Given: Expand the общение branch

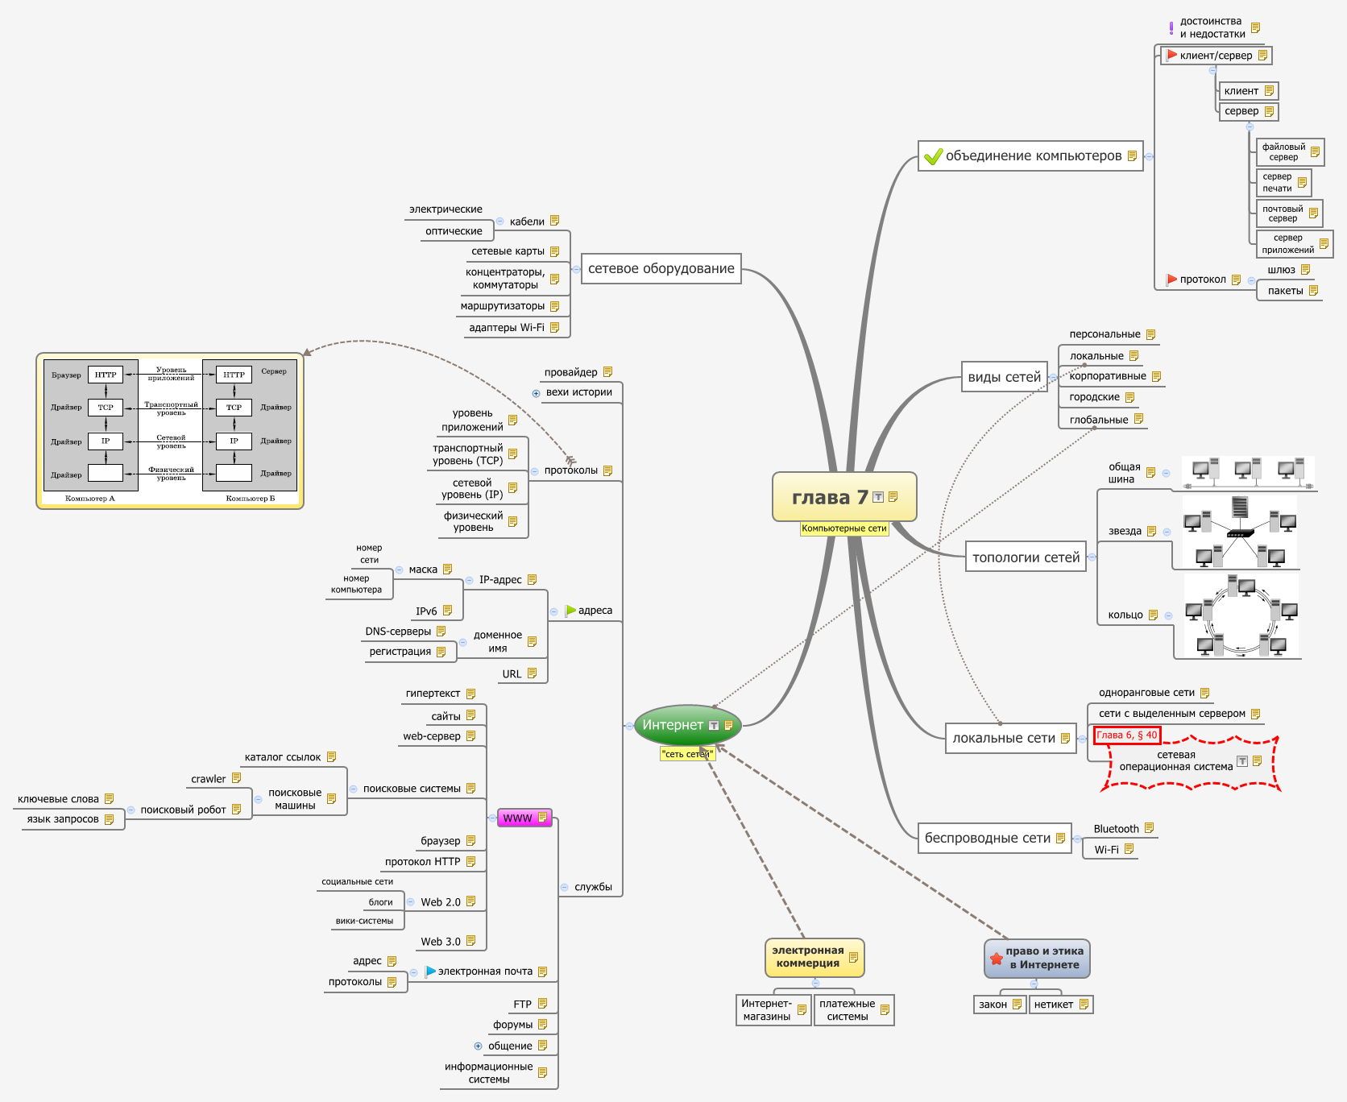Looking at the screenshot, I should click(479, 1046).
